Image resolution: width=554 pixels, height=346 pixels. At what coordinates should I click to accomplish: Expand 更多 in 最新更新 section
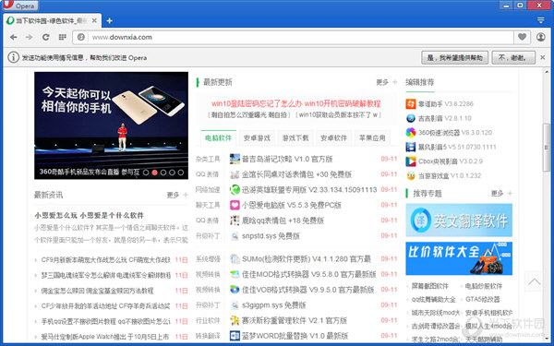click(387, 82)
